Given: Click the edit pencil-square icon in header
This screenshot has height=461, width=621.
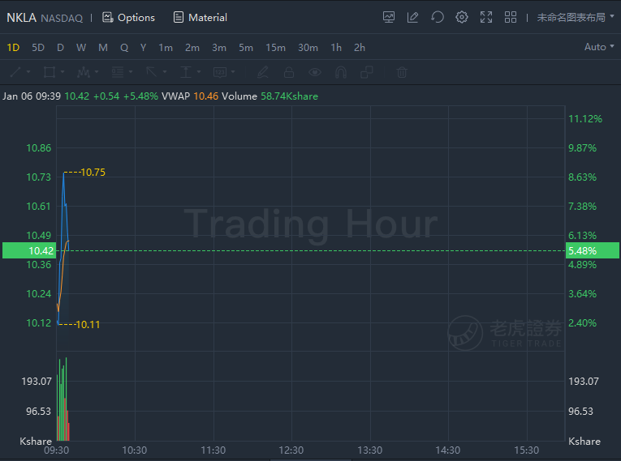Looking at the screenshot, I should (412, 17).
